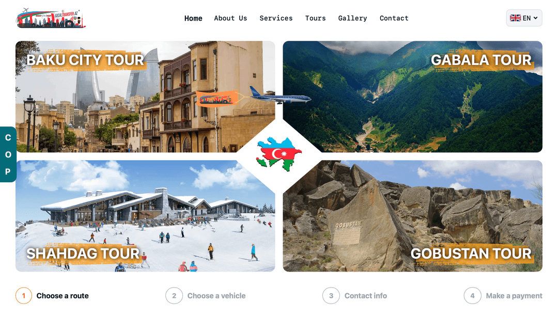This screenshot has width=558, height=317.
Task: Open the EN language dropdown
Action: click(x=524, y=18)
